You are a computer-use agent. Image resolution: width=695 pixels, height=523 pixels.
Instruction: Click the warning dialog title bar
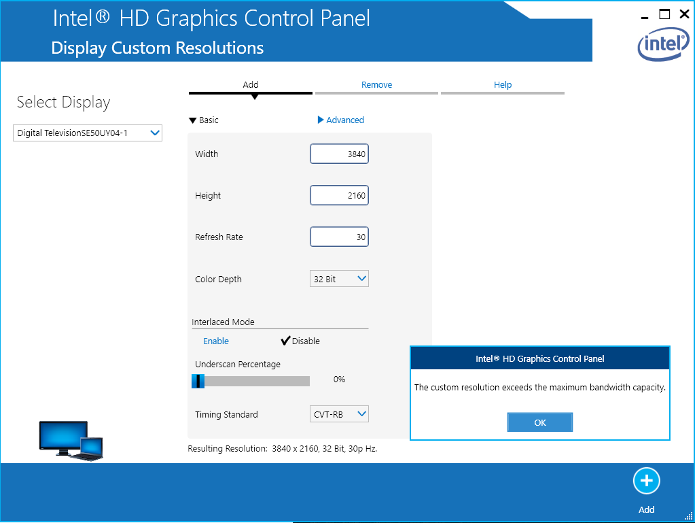540,358
